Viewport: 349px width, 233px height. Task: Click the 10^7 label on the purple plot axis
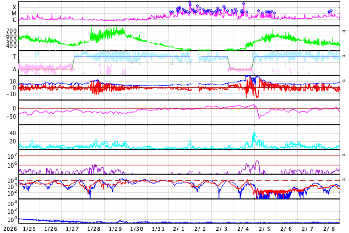tap(11, 157)
